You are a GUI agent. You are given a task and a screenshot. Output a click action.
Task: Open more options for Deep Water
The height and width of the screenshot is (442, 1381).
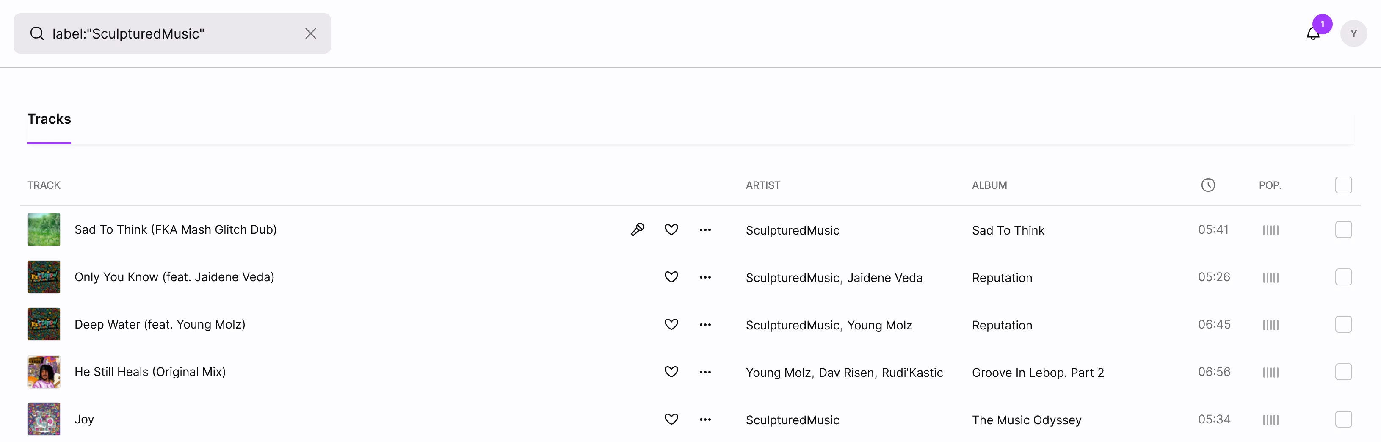point(705,325)
